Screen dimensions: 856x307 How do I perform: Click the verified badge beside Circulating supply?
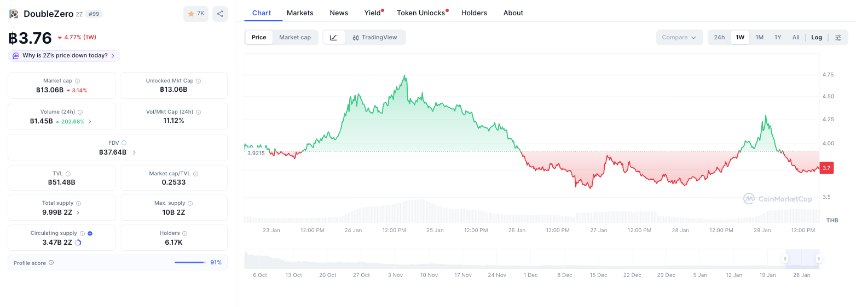pos(90,233)
